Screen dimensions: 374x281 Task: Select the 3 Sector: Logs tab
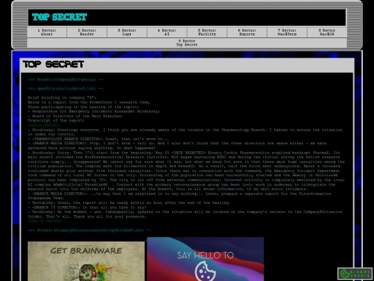click(127, 32)
